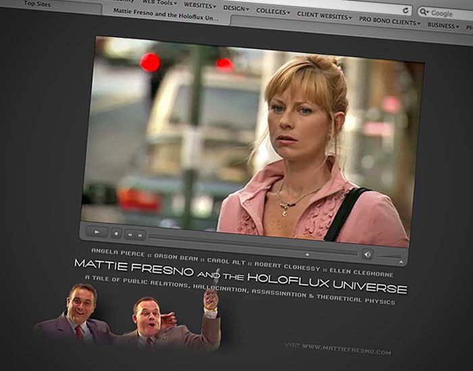This screenshot has width=473, height=371.
Task: Click the video progress bar
Action: click(253, 244)
